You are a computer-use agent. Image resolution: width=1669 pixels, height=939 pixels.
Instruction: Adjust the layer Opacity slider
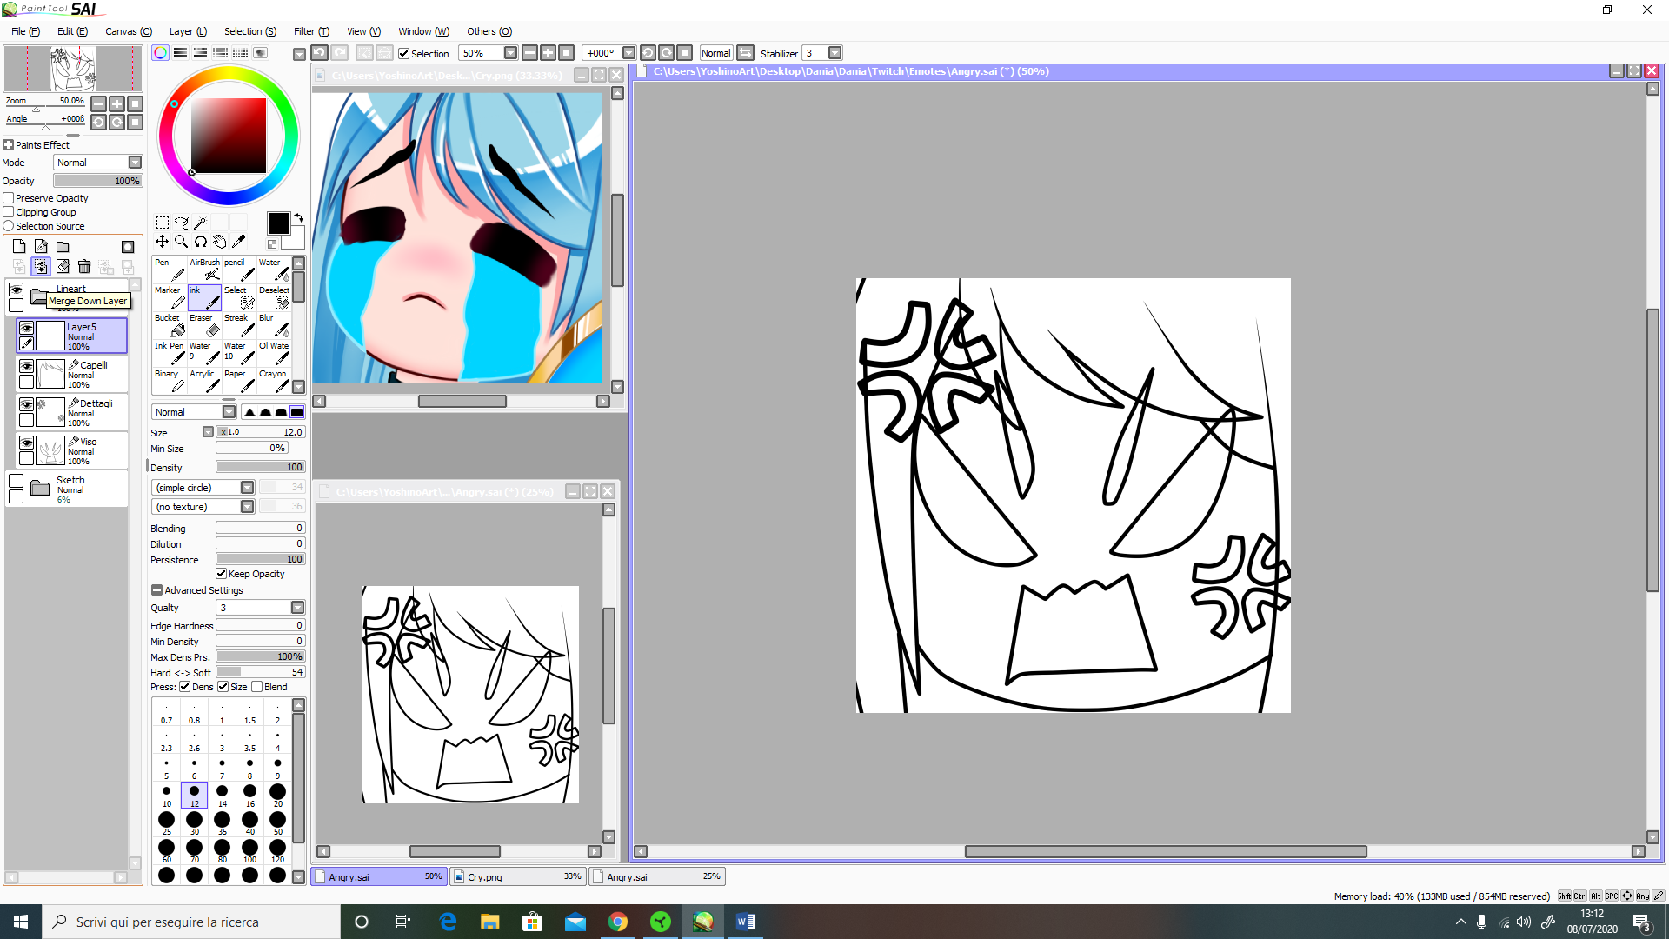point(97,181)
